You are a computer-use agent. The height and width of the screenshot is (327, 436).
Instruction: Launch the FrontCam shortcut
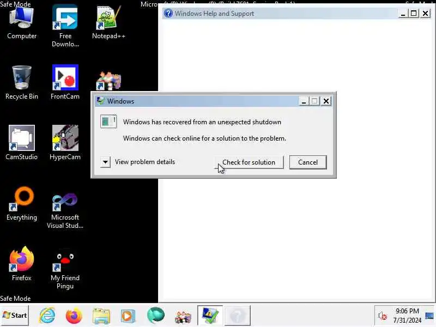65,82
